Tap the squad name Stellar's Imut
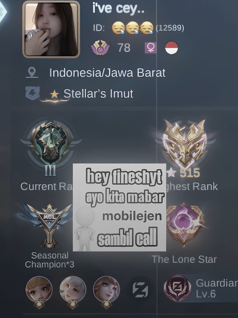238x318 pixels. coord(98,93)
